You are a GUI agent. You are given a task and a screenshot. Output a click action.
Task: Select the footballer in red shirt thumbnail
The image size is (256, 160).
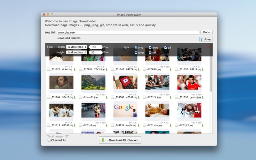pyautogui.click(x=189, y=82)
